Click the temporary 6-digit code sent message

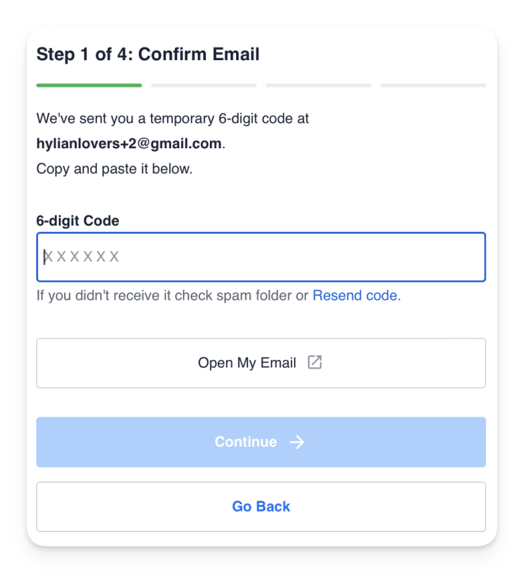(172, 118)
